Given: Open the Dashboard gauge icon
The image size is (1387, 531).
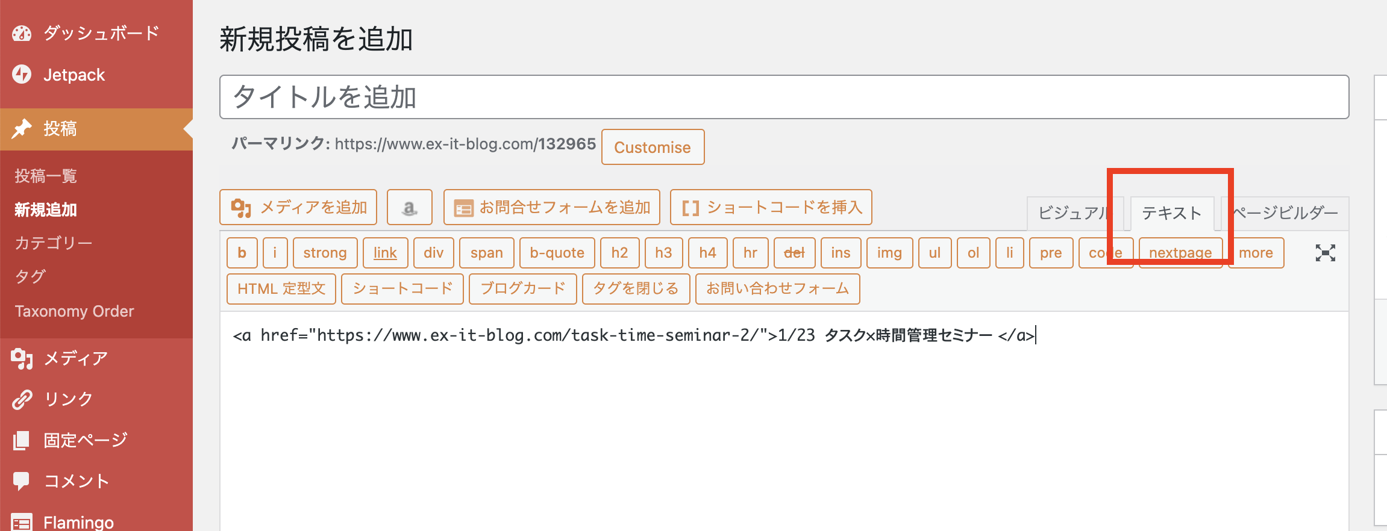Looking at the screenshot, I should coord(22,33).
